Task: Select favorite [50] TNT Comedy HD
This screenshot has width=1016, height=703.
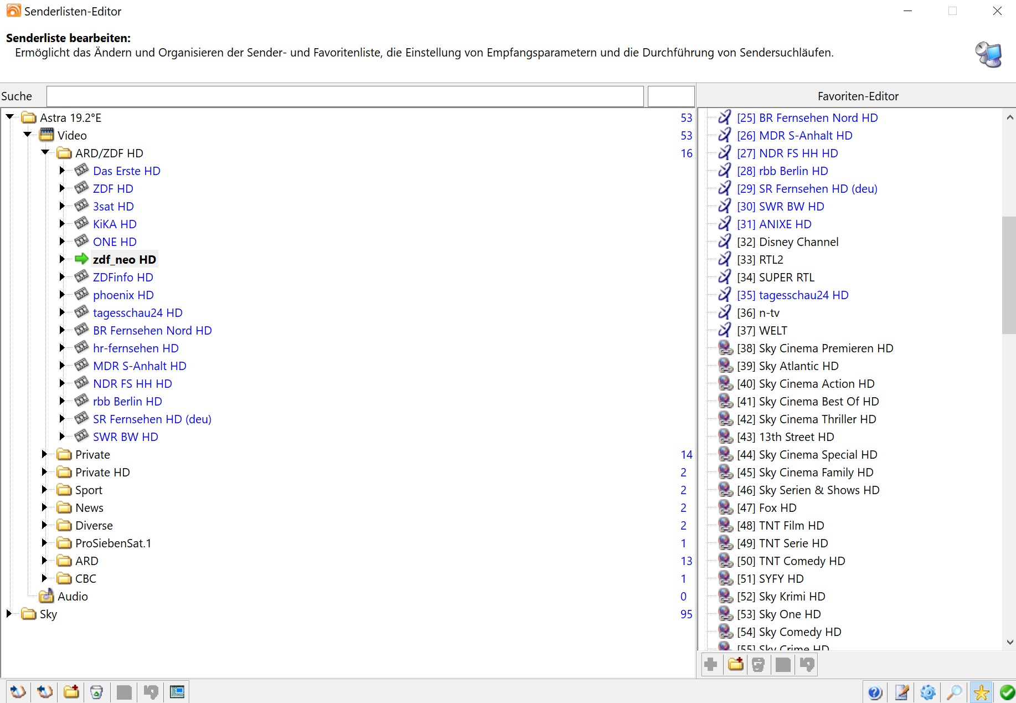Action: 791,561
